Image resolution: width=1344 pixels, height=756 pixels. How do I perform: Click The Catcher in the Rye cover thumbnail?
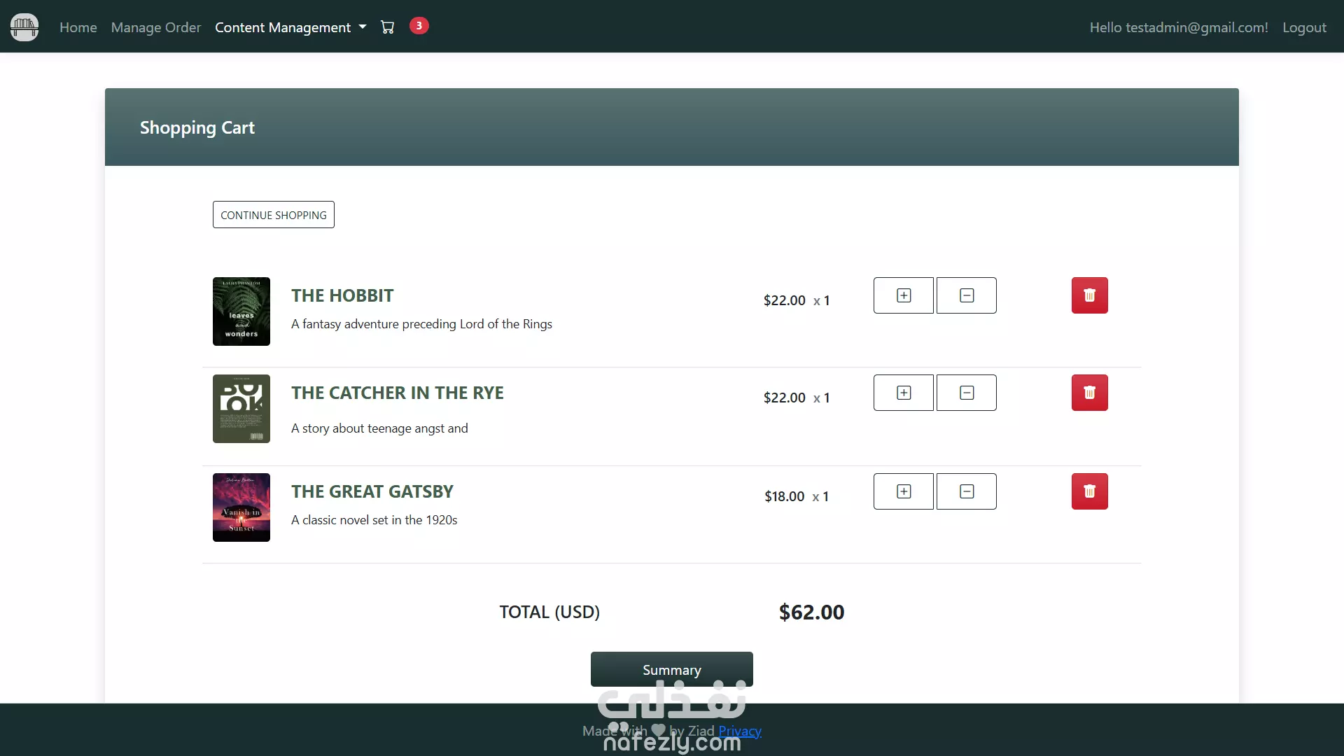coord(241,409)
